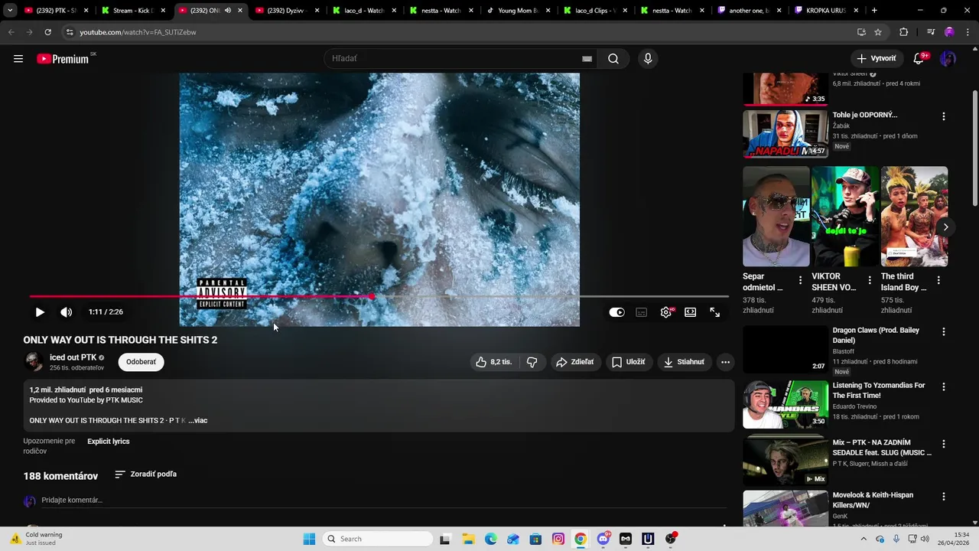
Task: Open the iced out PTK channel name
Action: coord(73,357)
